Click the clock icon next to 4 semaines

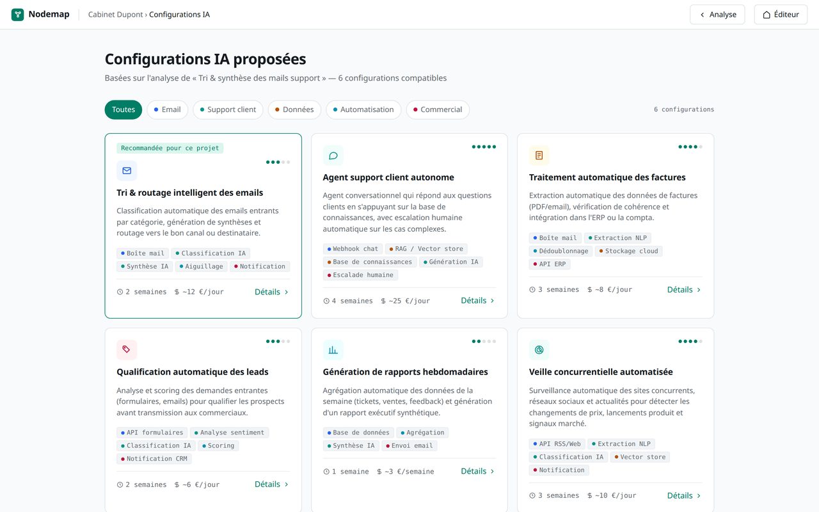[x=326, y=301]
